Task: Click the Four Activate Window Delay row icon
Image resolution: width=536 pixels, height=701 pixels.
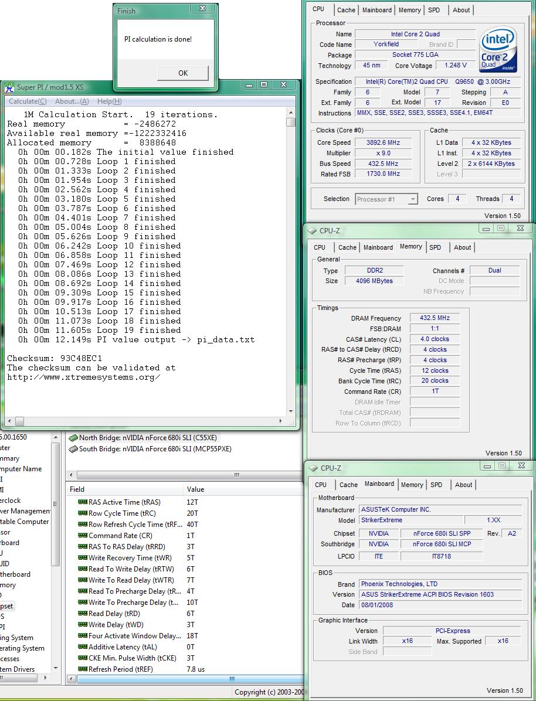Action: tap(82, 636)
